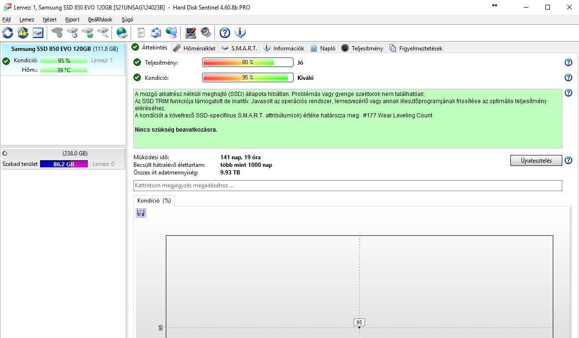
Task: Click the 80 % Teljesítmény bar
Action: point(248,62)
